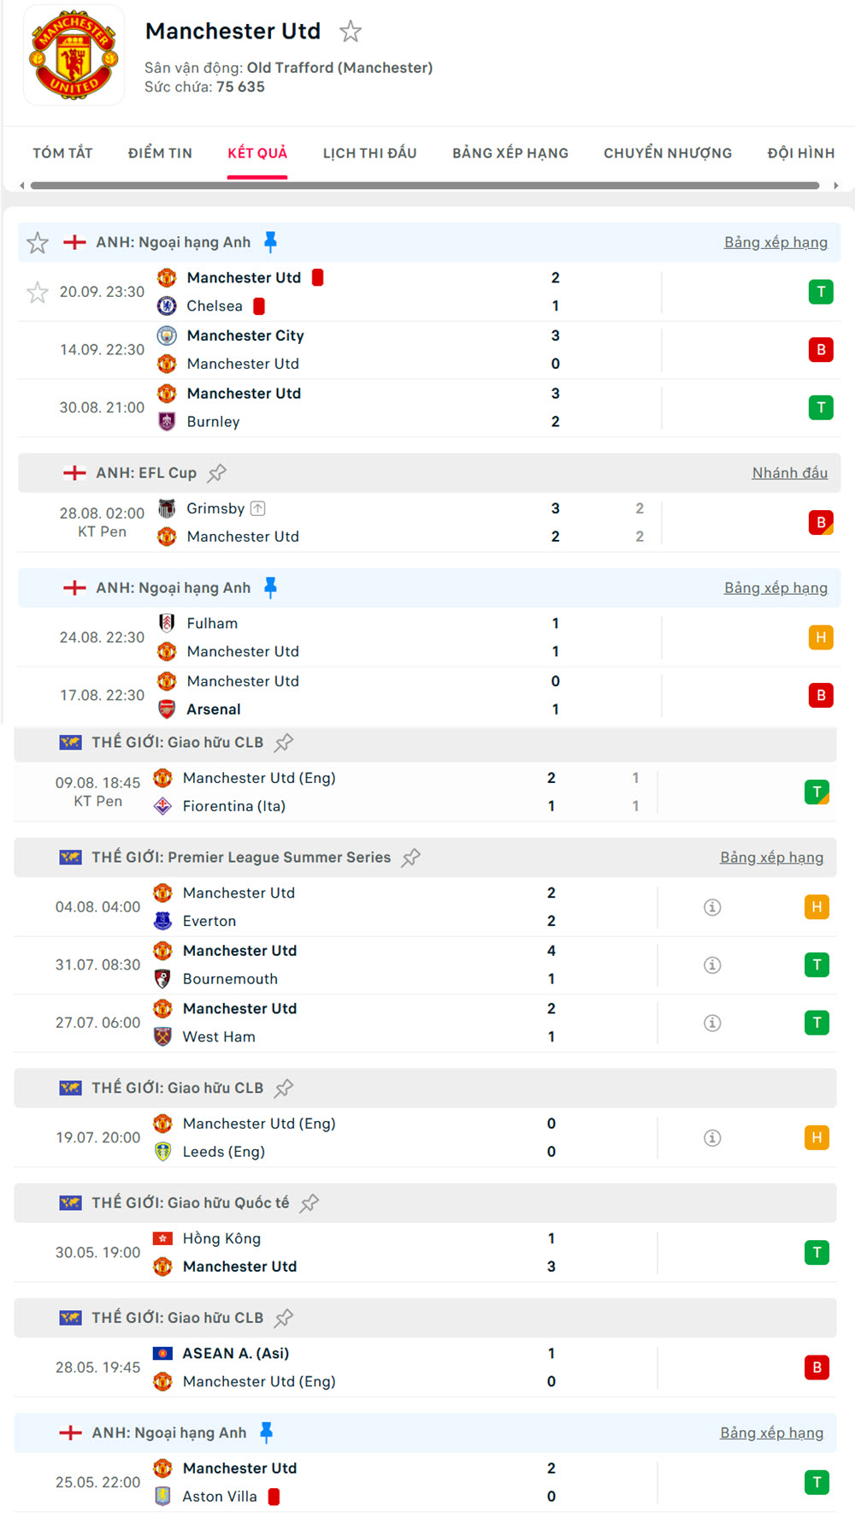Screen dimensions: 855x1513
Task: Toggle the star on the Chelsea match row
Action: (x=38, y=292)
